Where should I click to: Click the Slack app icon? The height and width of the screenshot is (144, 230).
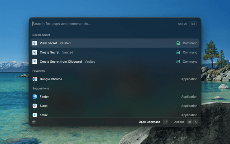click(x=35, y=106)
